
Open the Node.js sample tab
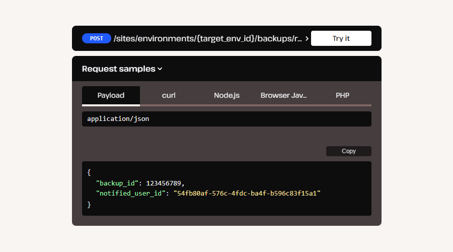(226, 95)
